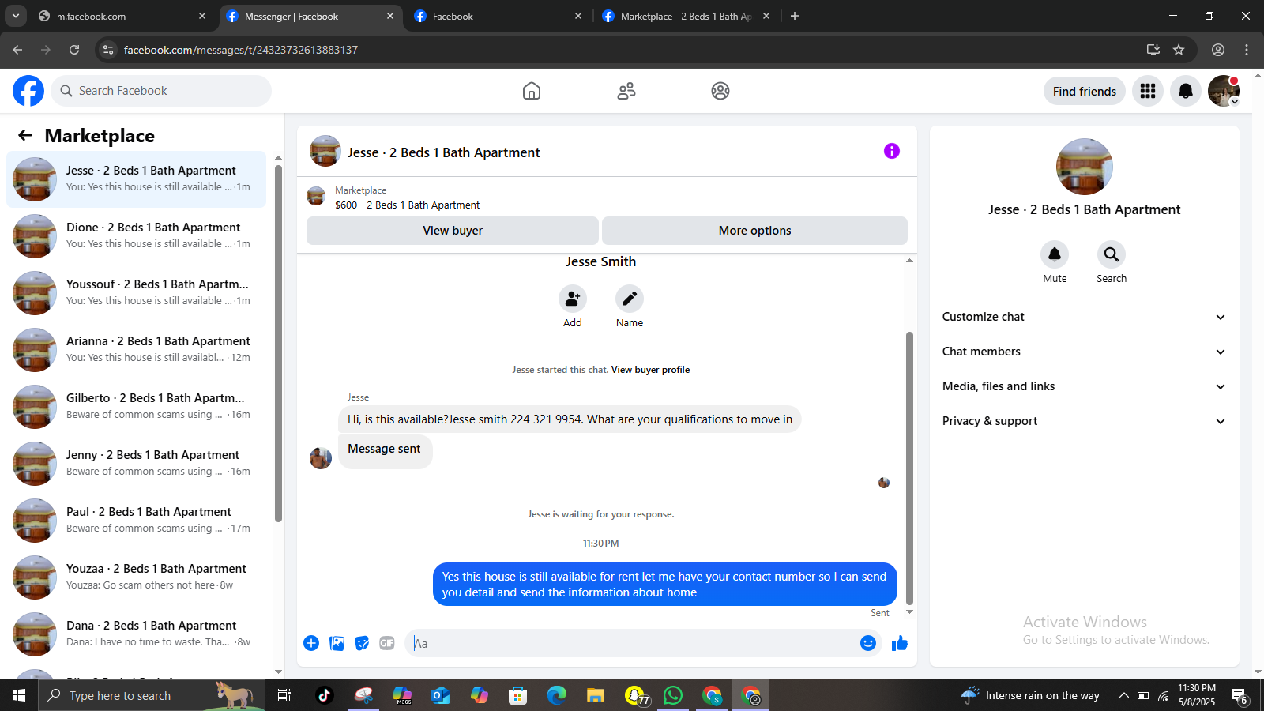Search in conversation magnifier icon
Screen dimensions: 1264x711
coord(1112,254)
